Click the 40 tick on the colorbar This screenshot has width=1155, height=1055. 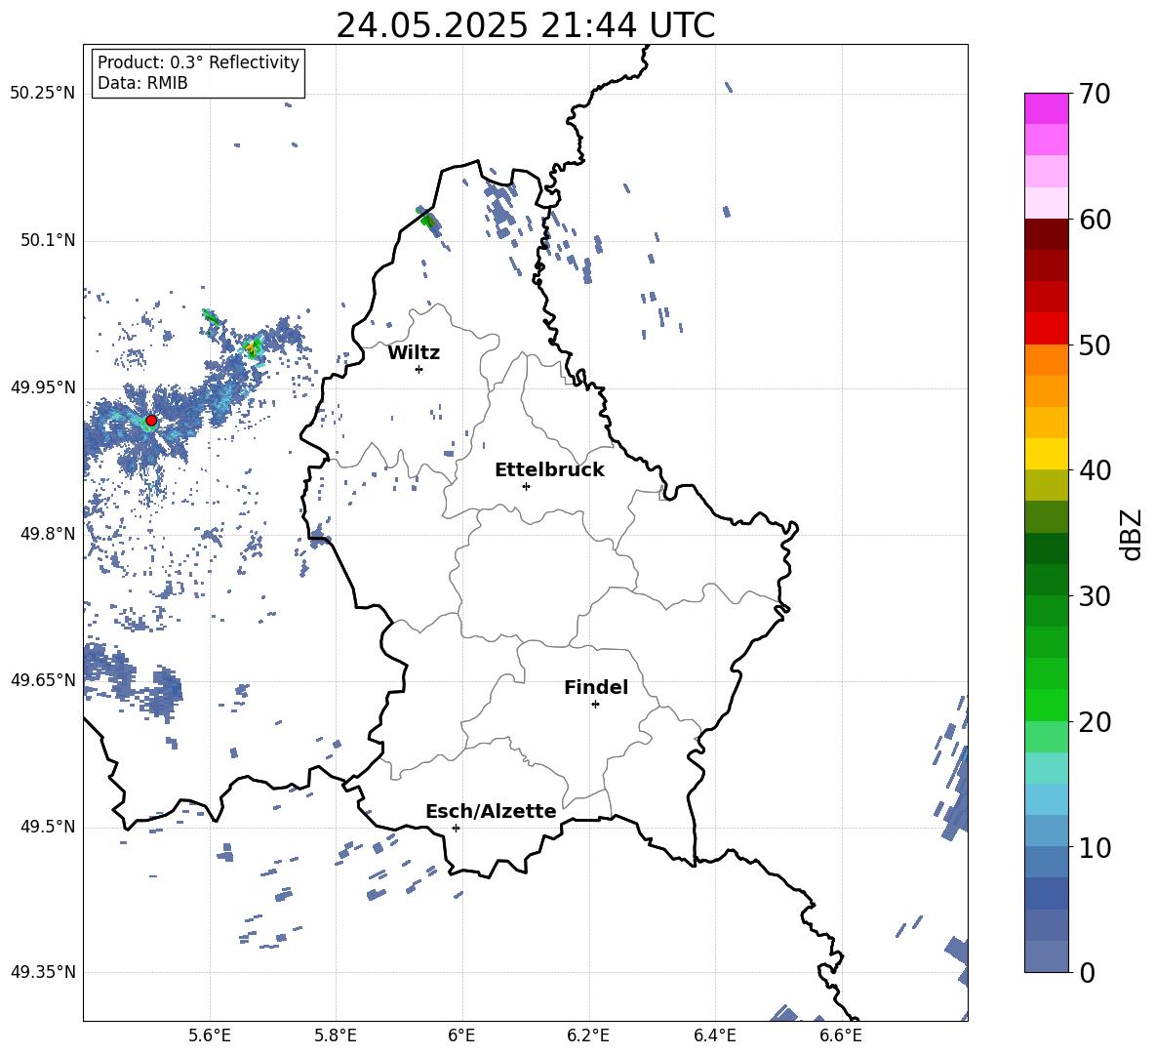pos(1095,470)
